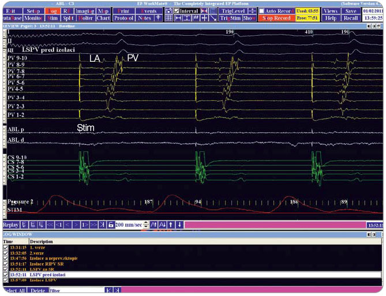Uncheck the 'Izolace LSPV' log entry checkbox
Screen dimensions: 386x296
[x=6, y=280]
